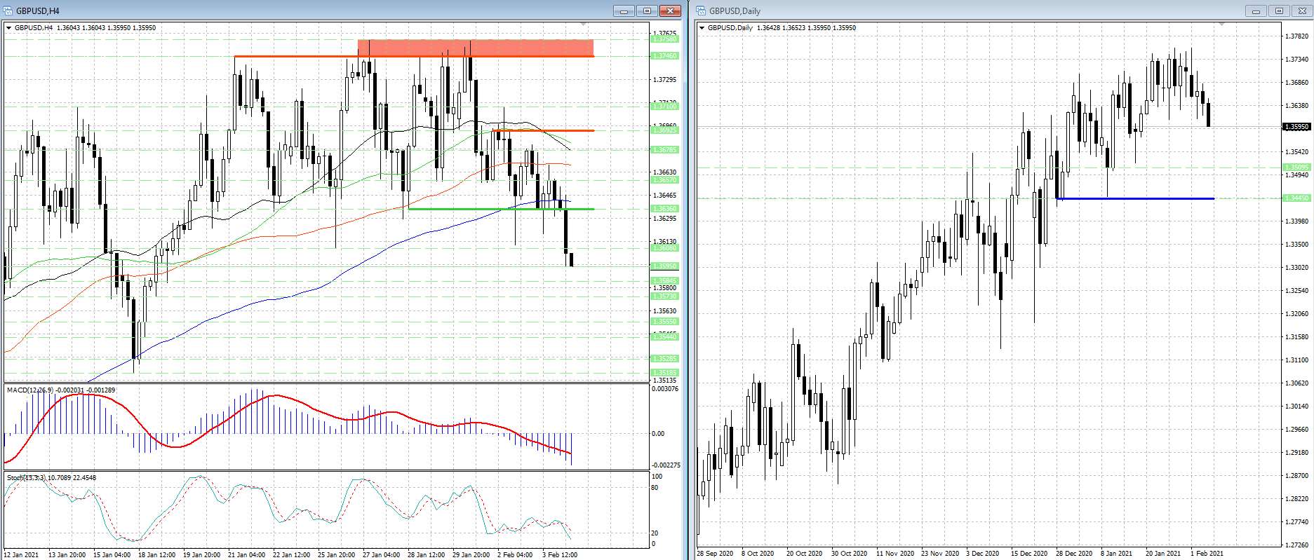Maximize the GBPUSD,H4 chart window
Viewport: 1314px width, 560px height.
(x=647, y=11)
